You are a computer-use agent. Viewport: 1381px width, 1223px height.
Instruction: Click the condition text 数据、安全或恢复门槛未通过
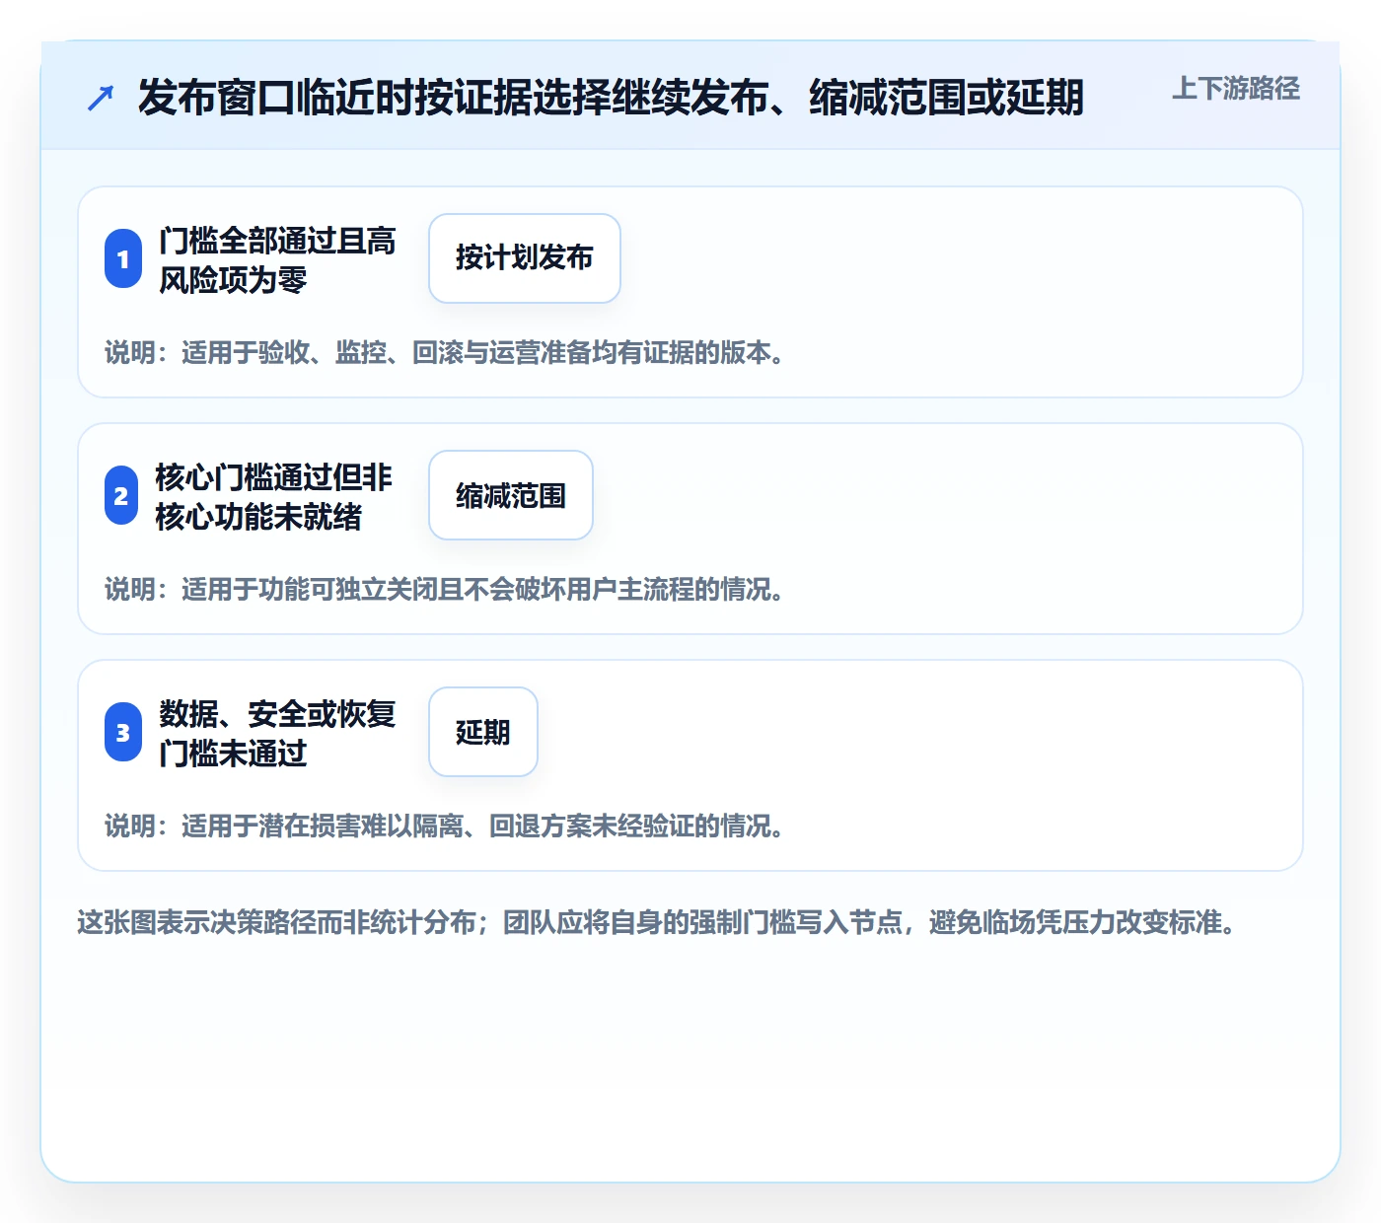coord(277,733)
